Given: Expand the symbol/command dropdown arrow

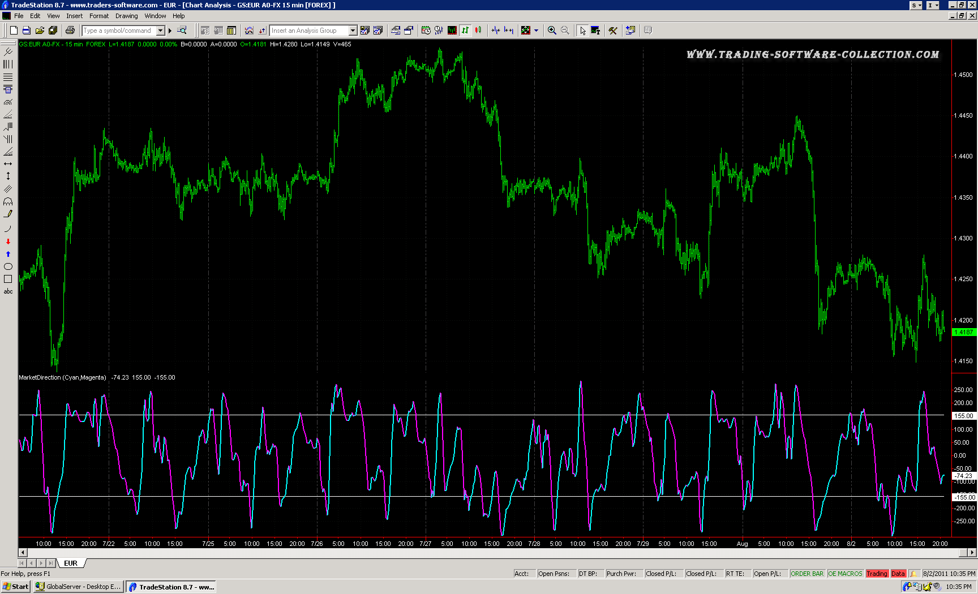Looking at the screenshot, I should click(161, 31).
